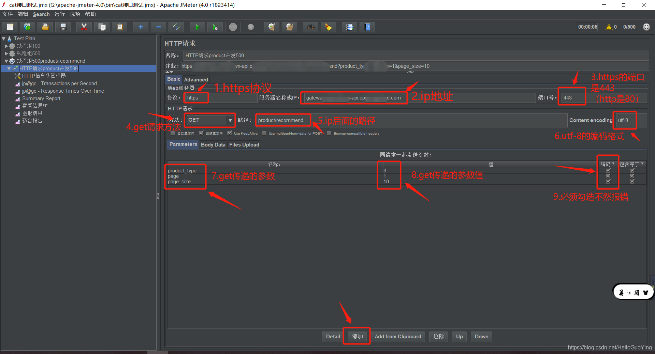Toggle 包含等于 checkbox for product_type row

[x=632, y=171]
